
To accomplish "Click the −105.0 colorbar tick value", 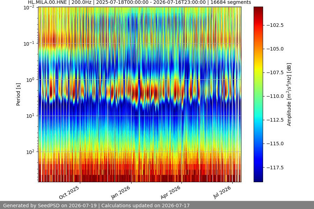I will [x=275, y=49].
